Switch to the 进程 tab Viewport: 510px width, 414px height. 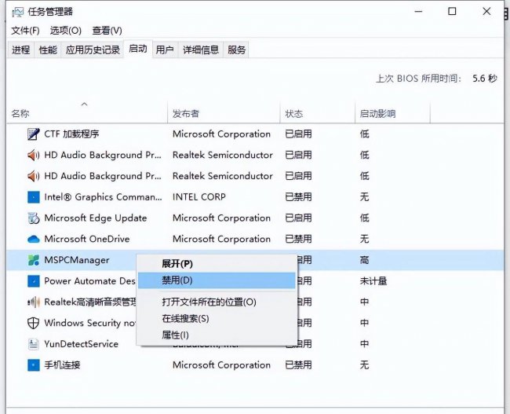(21, 49)
